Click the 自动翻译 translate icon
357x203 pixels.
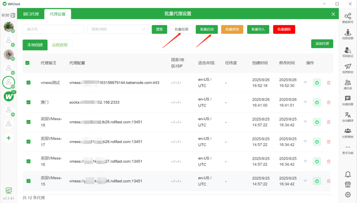[348, 116]
